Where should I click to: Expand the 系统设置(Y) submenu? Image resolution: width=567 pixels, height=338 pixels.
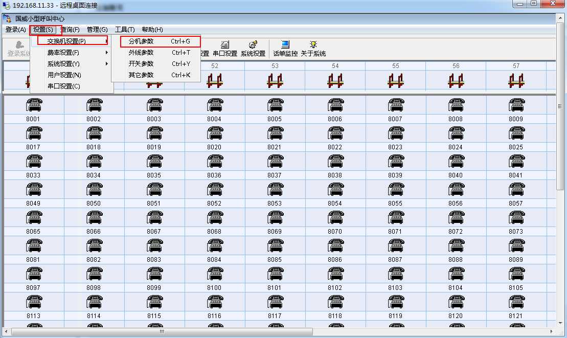click(72, 63)
